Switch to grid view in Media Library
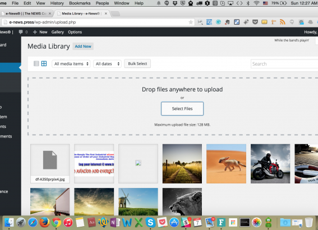 tap(44, 64)
